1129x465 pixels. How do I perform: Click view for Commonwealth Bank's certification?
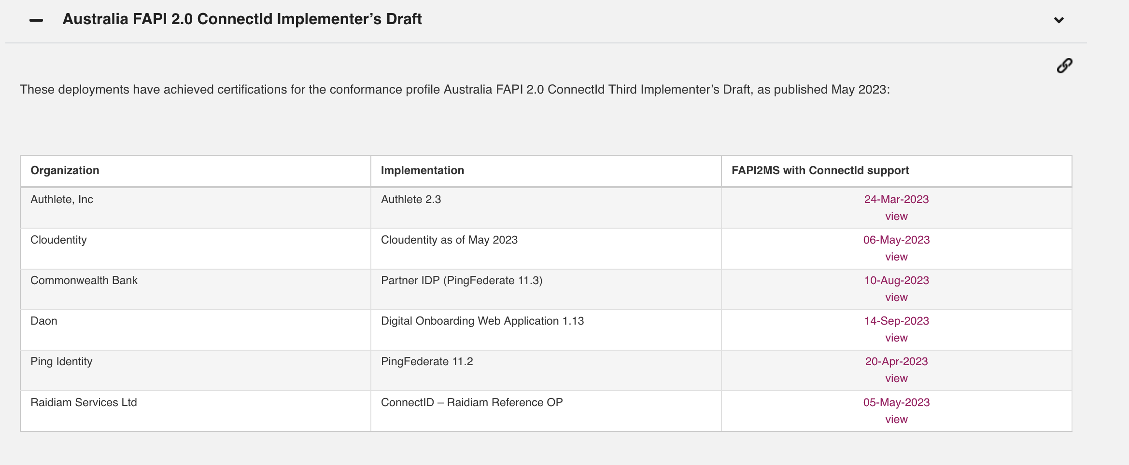(x=896, y=297)
